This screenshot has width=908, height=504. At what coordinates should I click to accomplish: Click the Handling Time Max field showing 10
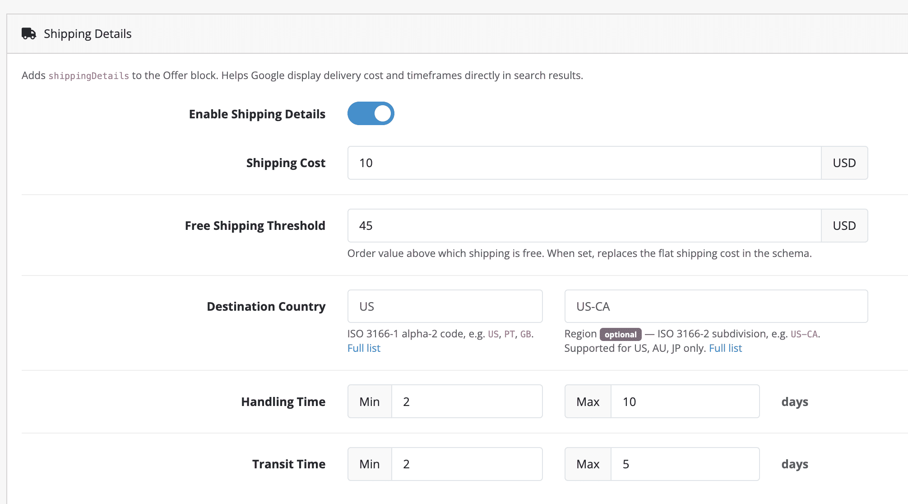point(685,401)
